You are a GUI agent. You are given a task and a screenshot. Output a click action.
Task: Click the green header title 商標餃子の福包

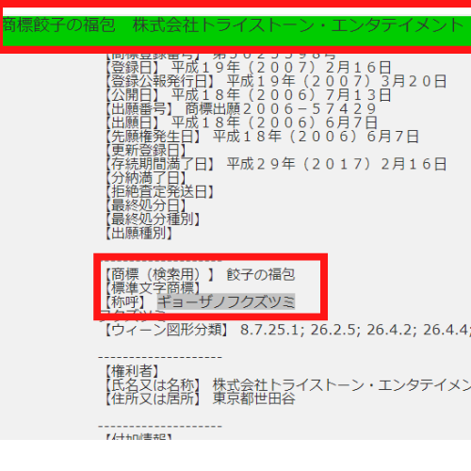point(59,25)
